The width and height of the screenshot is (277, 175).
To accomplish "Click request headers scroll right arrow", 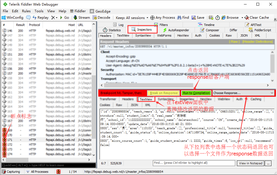I will click(268, 85).
